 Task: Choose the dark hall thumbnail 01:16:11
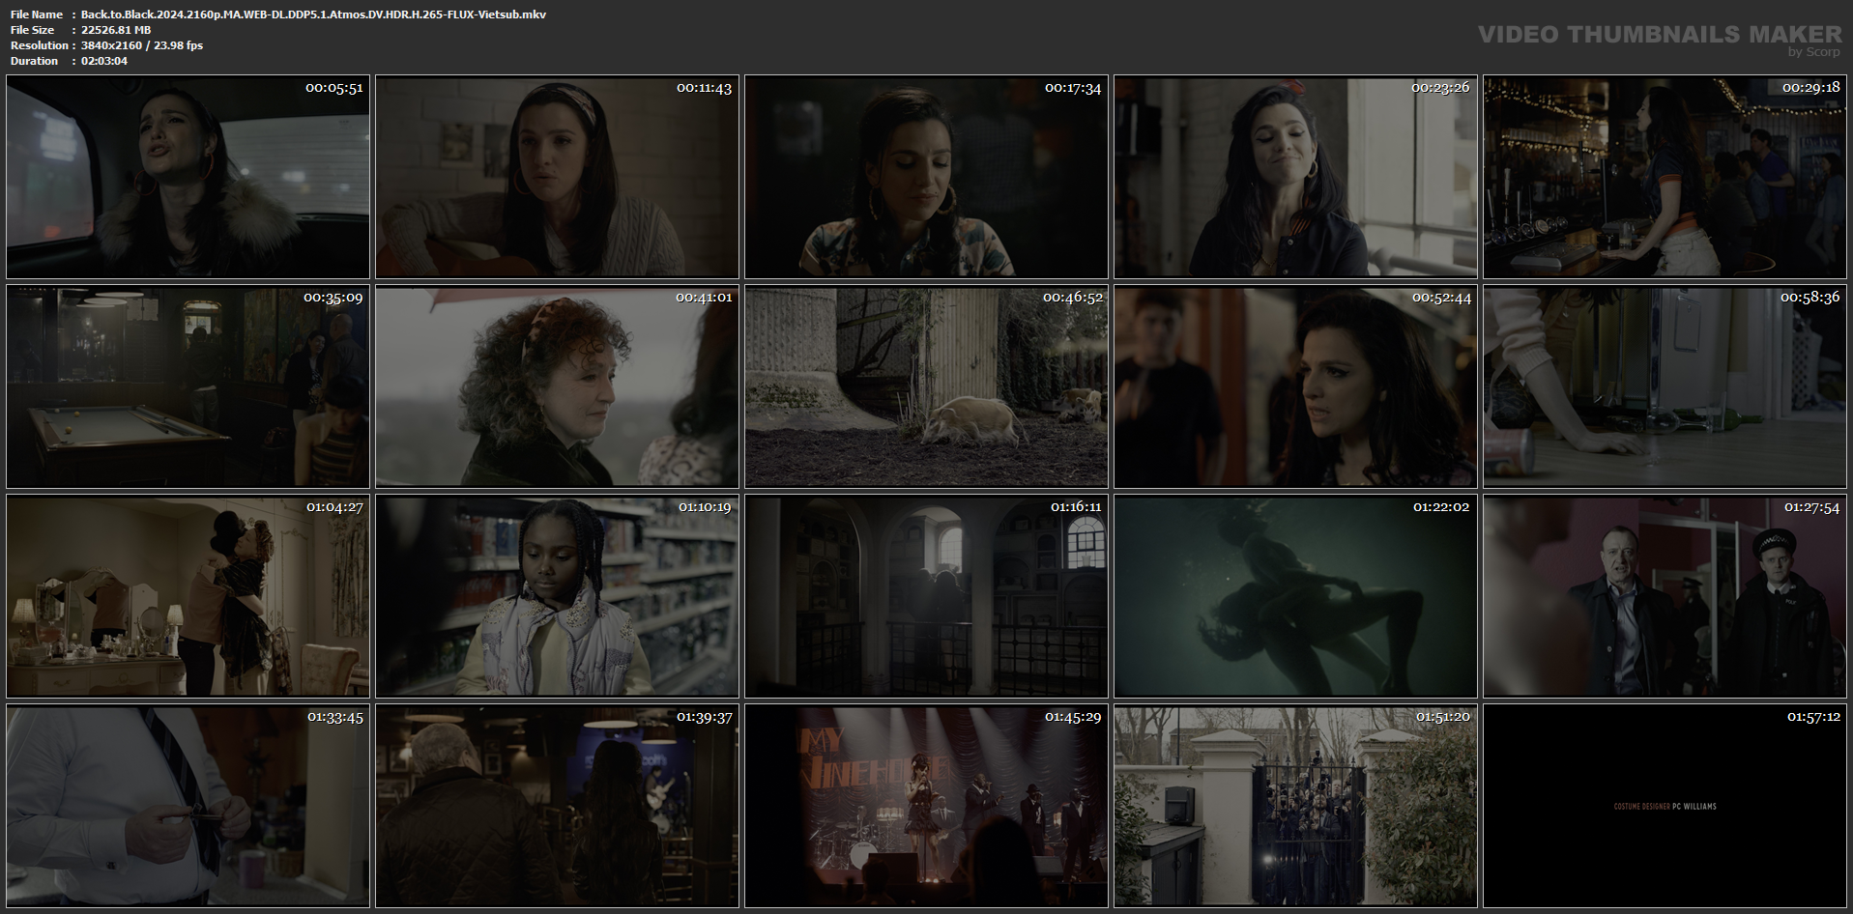[x=926, y=596]
